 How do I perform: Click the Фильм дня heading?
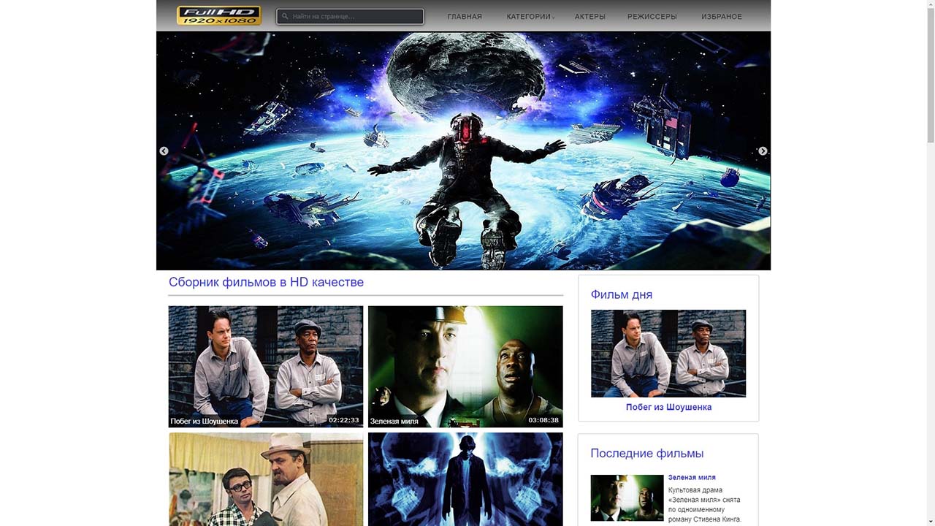[x=622, y=294]
